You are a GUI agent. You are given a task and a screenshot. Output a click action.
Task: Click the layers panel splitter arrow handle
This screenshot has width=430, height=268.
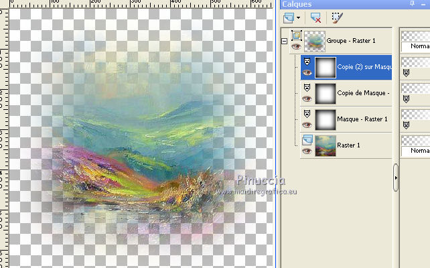(x=396, y=178)
